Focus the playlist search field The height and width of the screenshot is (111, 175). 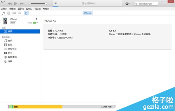click(x=146, y=4)
